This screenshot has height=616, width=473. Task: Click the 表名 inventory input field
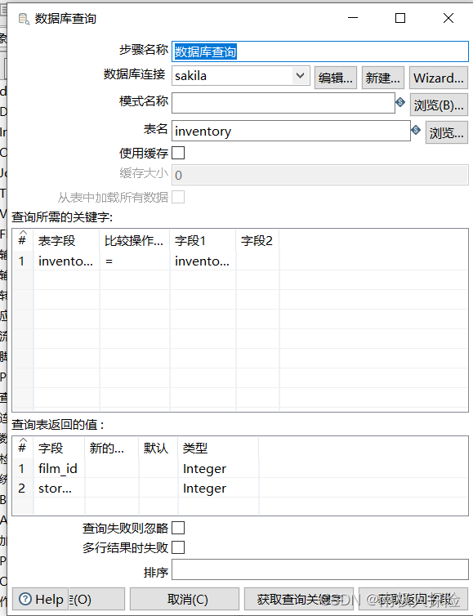click(291, 131)
